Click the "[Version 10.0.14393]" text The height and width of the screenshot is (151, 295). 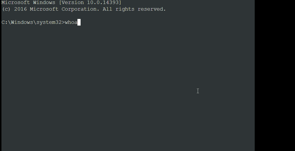pyautogui.click(x=90, y=3)
